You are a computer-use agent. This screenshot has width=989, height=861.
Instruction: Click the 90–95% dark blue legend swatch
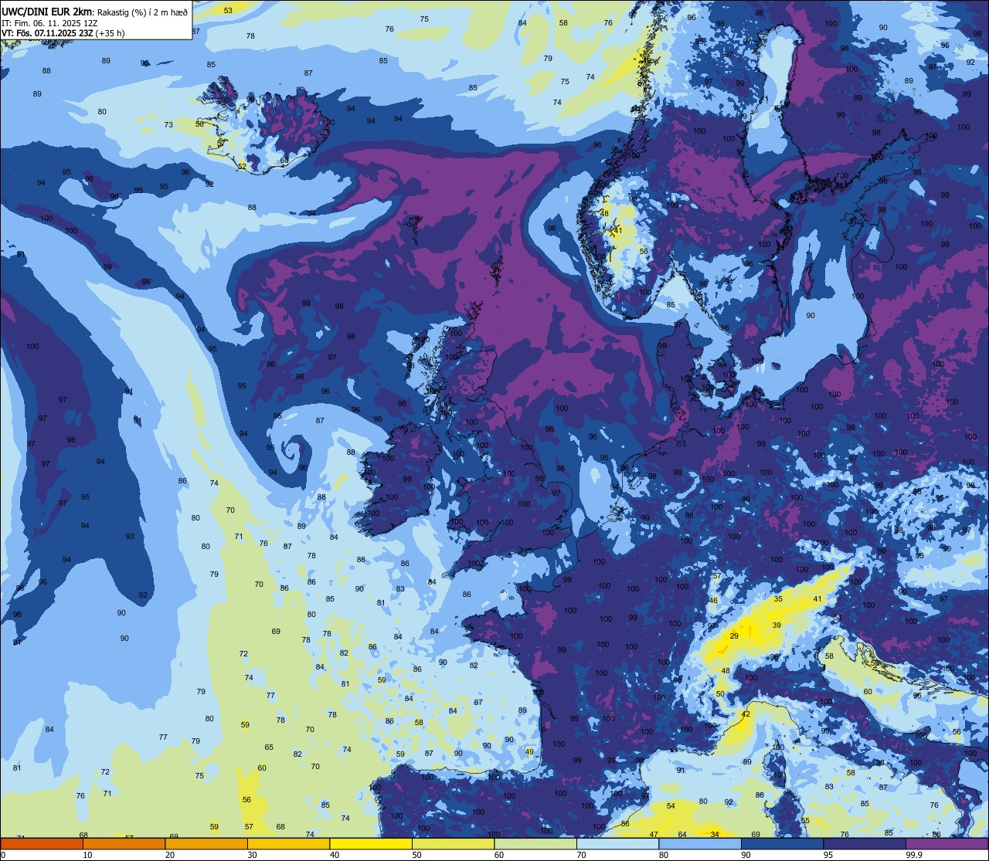782,844
